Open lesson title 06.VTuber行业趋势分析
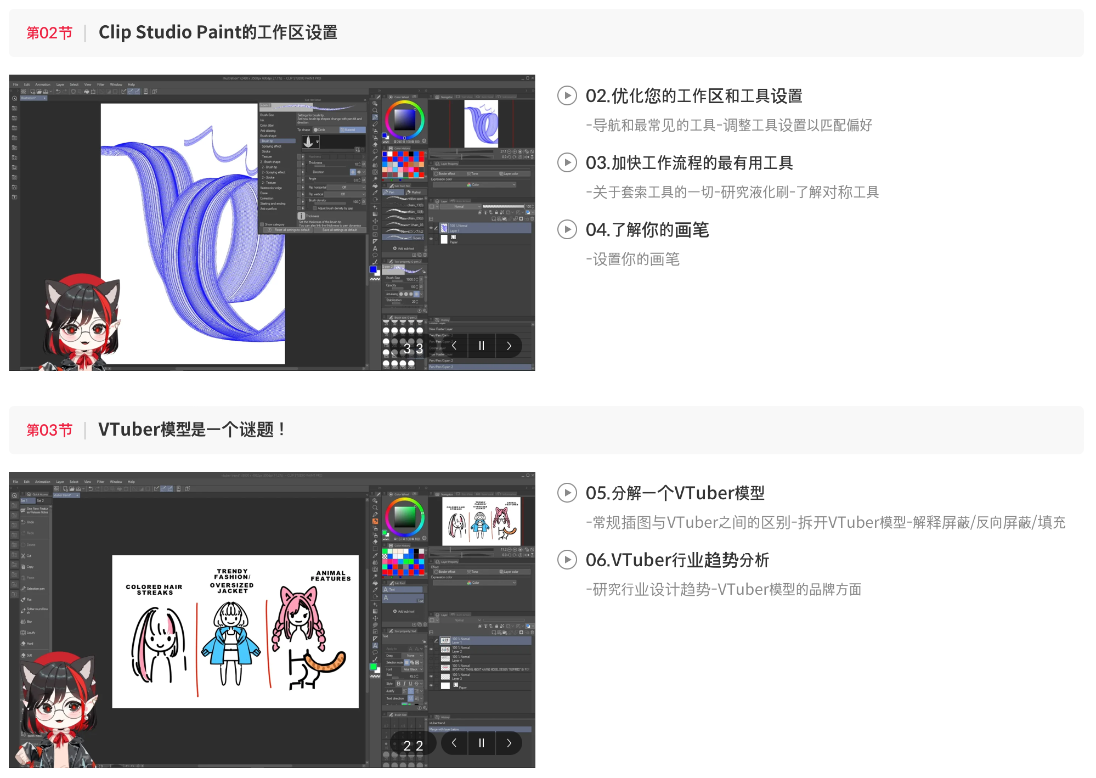1096x778 pixels. [x=677, y=560]
